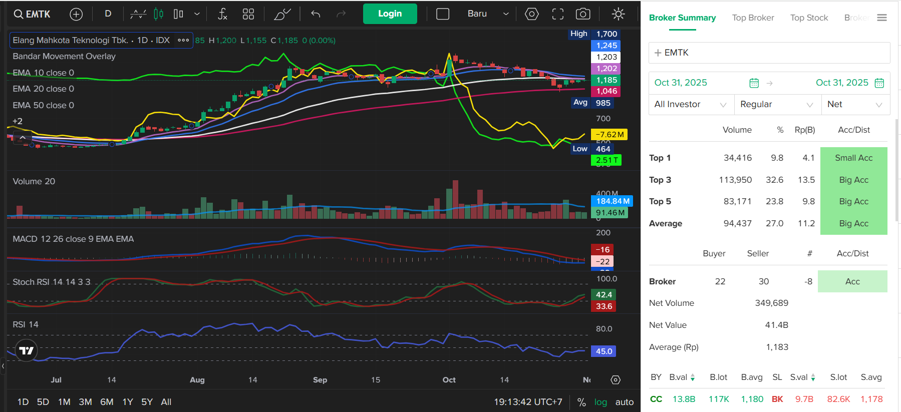Redo the chart action

341,14
